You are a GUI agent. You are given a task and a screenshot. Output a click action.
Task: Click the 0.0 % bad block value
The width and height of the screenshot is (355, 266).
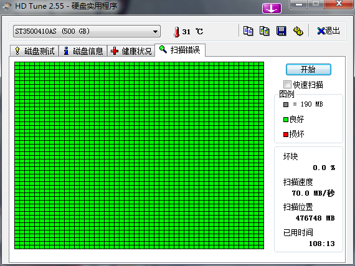coord(324,168)
